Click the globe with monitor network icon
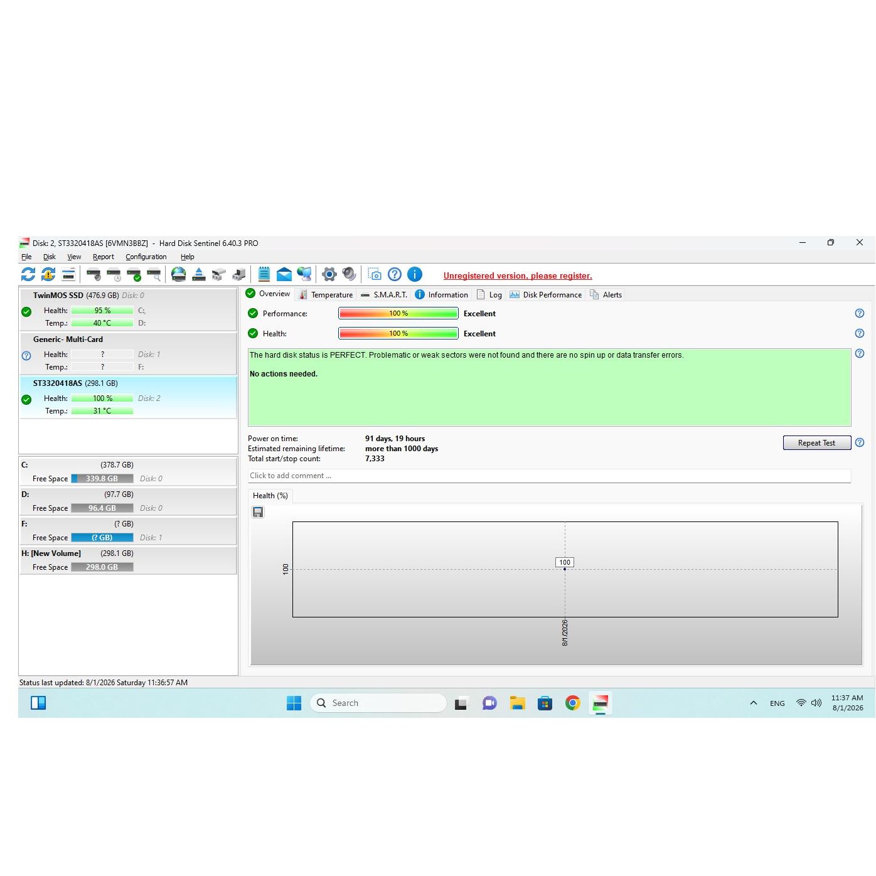Screen dimensions: 876x876 click(304, 274)
